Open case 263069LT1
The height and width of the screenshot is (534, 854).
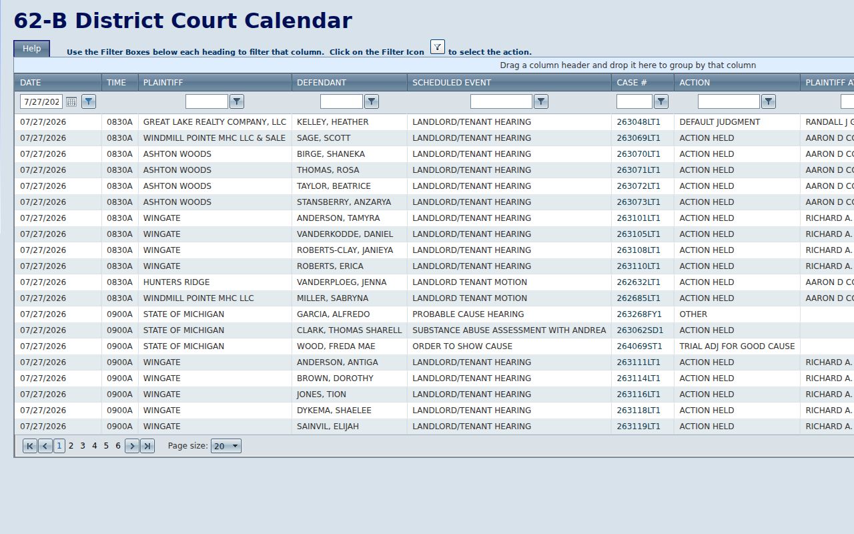[638, 138]
